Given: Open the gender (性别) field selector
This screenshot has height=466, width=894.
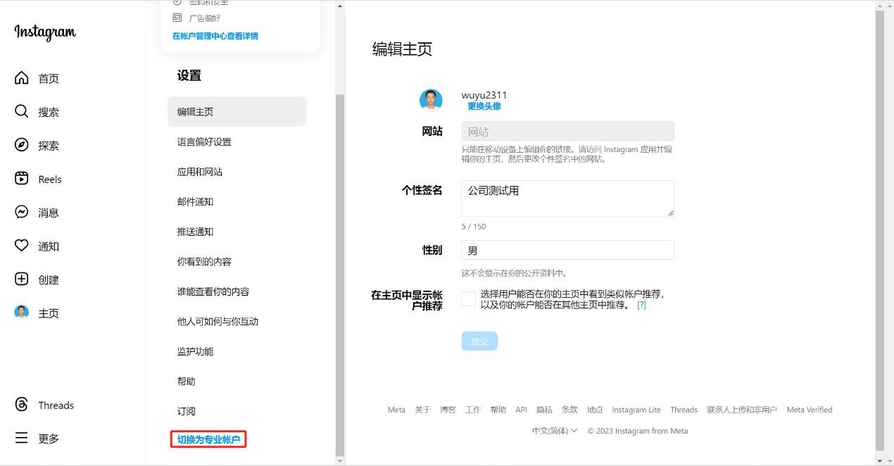Looking at the screenshot, I should pyautogui.click(x=567, y=250).
